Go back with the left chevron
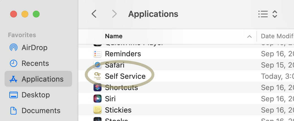This screenshot has height=121, width=294. click(94, 14)
